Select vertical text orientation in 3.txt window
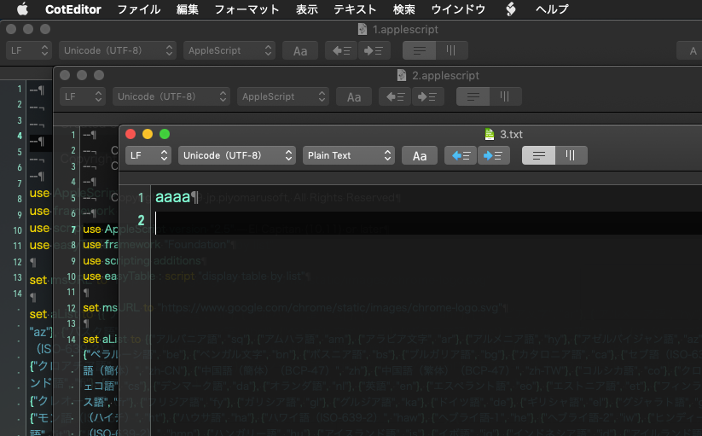The height and width of the screenshot is (436, 702). click(x=571, y=155)
